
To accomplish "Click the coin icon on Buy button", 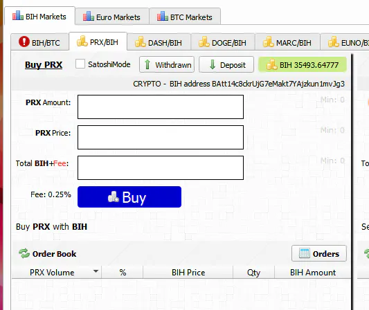I will 114,197.
